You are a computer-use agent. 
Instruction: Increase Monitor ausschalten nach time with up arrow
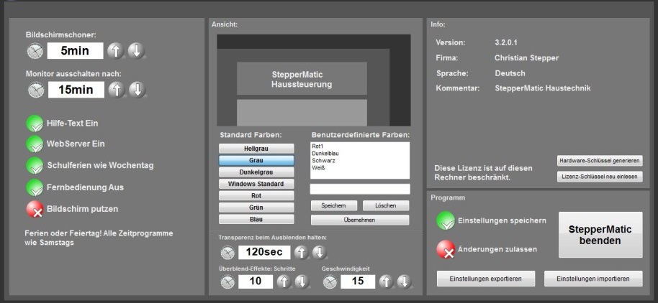[x=115, y=90]
